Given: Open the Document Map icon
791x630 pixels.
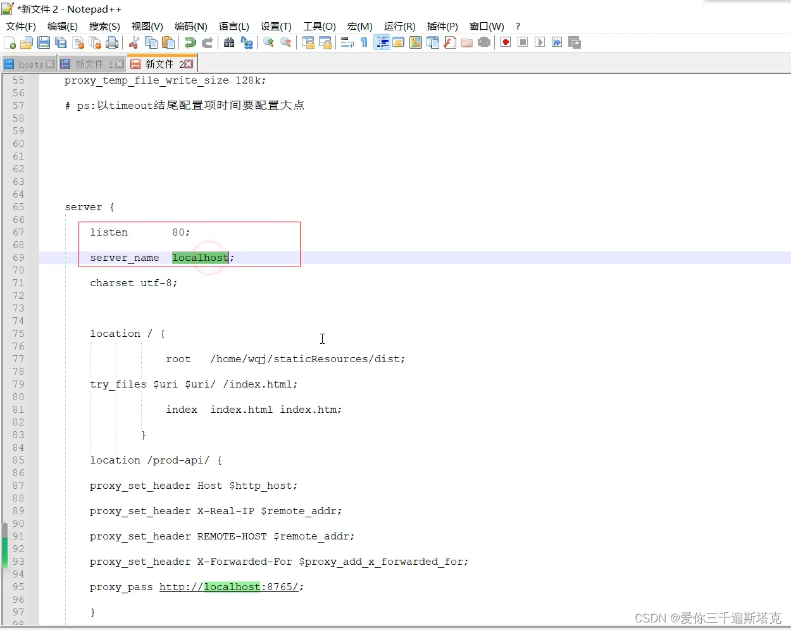Looking at the screenshot, I should pos(416,42).
